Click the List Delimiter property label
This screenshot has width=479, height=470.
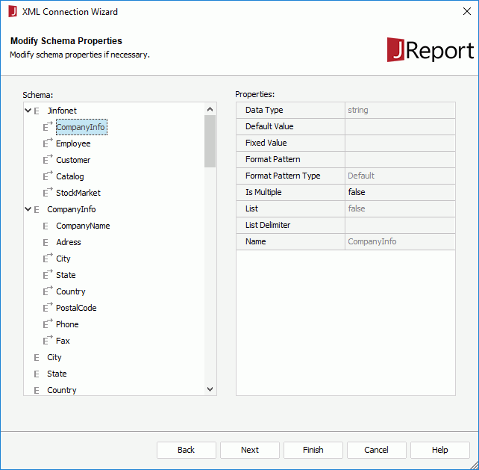coord(268,225)
